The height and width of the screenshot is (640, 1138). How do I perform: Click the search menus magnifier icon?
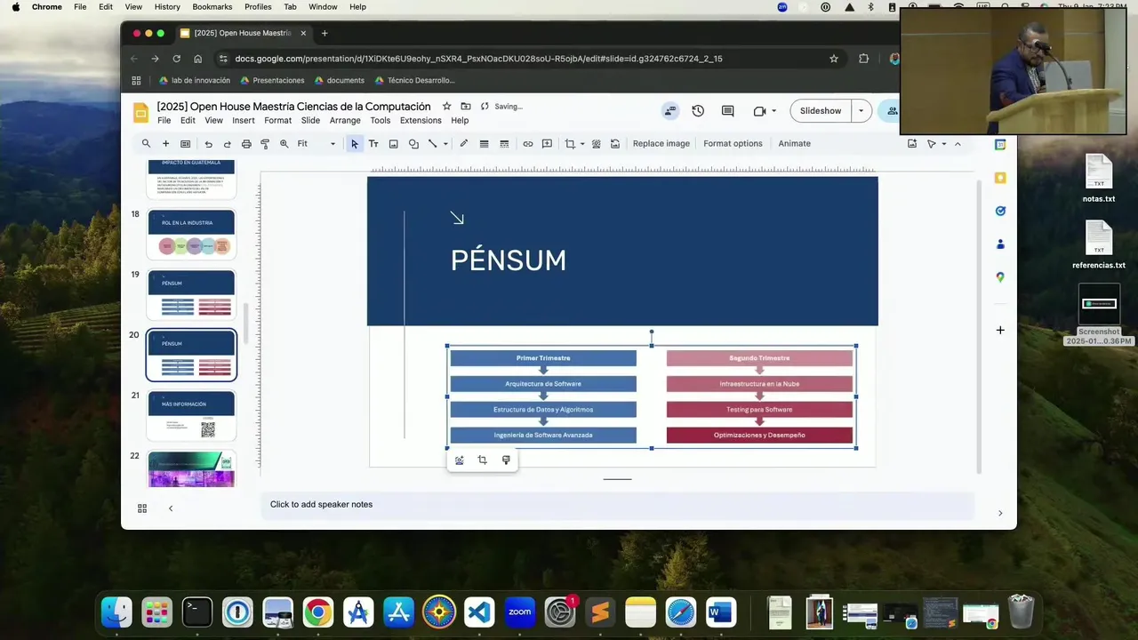pos(146,143)
